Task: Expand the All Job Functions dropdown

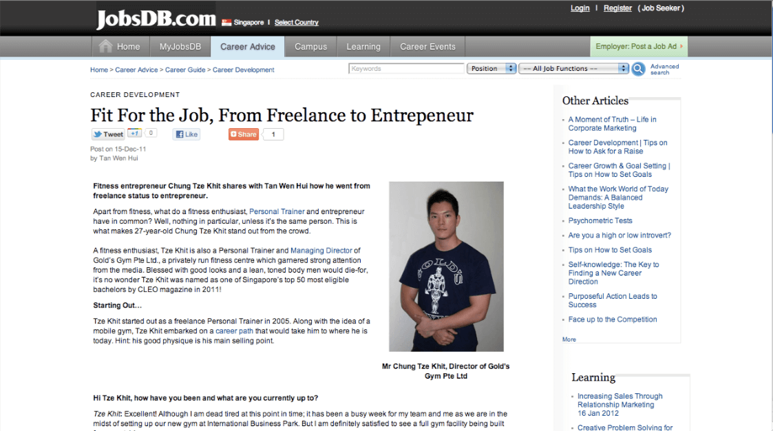Action: [x=574, y=69]
